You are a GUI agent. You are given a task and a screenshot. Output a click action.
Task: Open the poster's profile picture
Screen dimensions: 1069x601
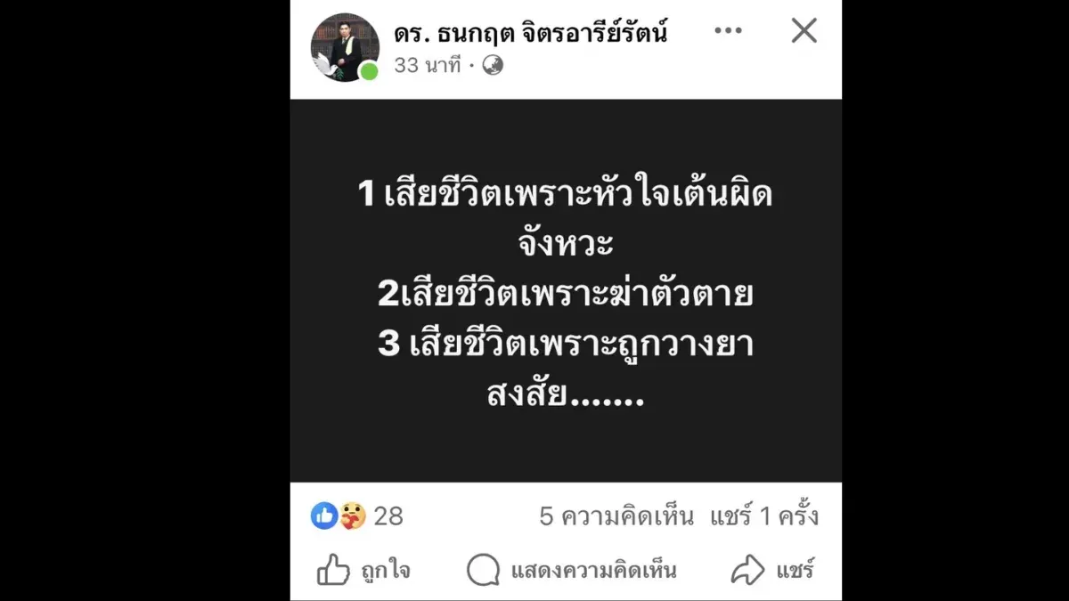coord(345,47)
